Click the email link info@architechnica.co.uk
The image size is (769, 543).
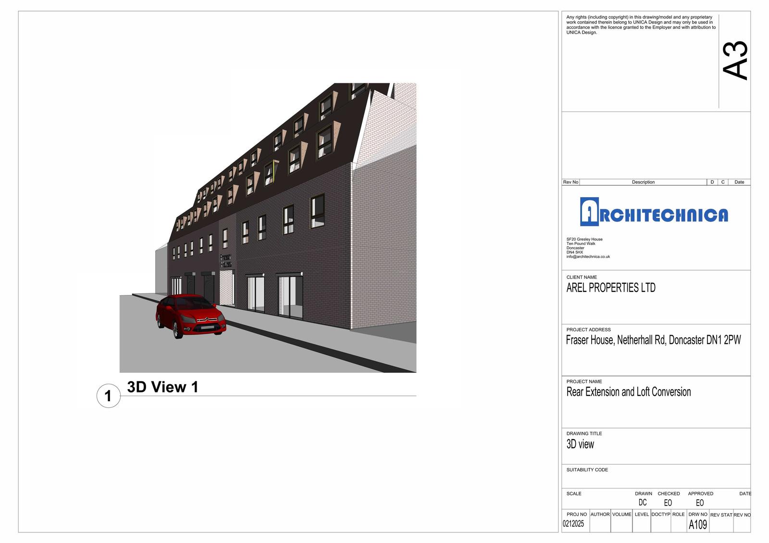tap(587, 256)
